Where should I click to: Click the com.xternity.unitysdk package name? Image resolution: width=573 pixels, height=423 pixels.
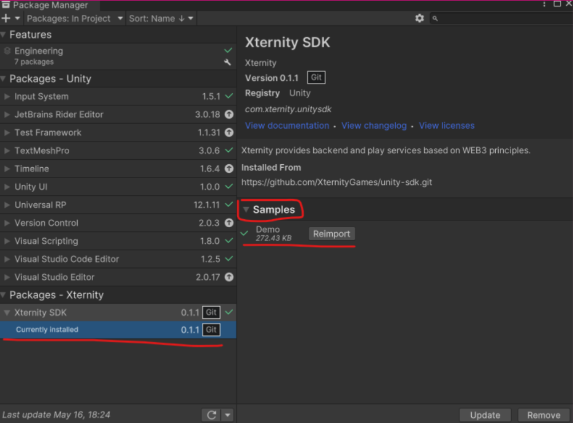[x=288, y=109]
